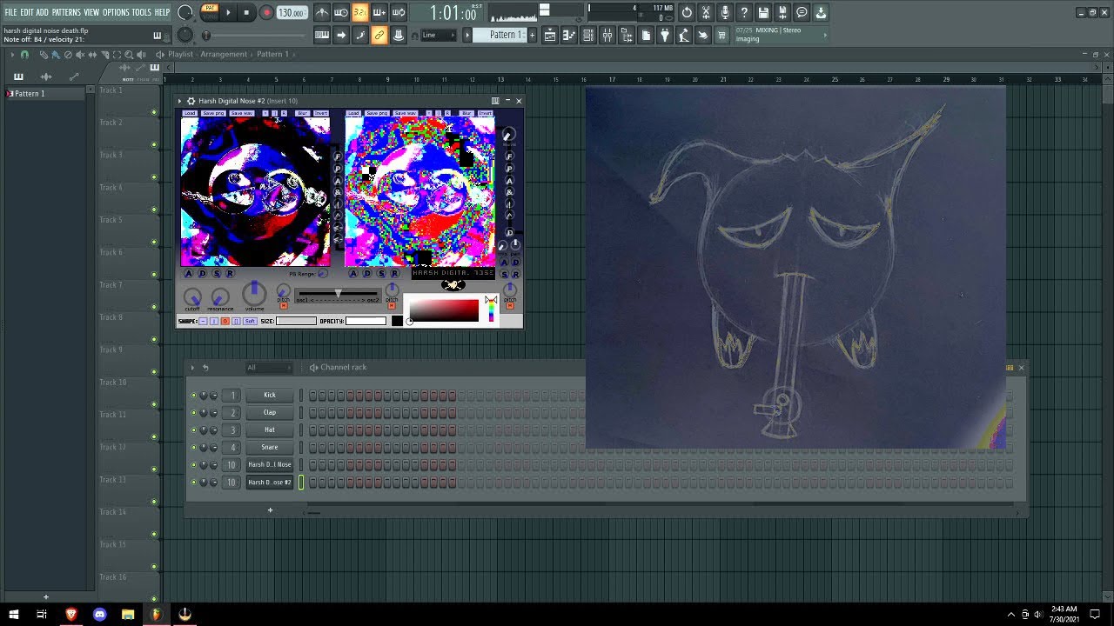Mute Track 1 in the Playlist
Screen dimensions: 1114x626
(154, 111)
